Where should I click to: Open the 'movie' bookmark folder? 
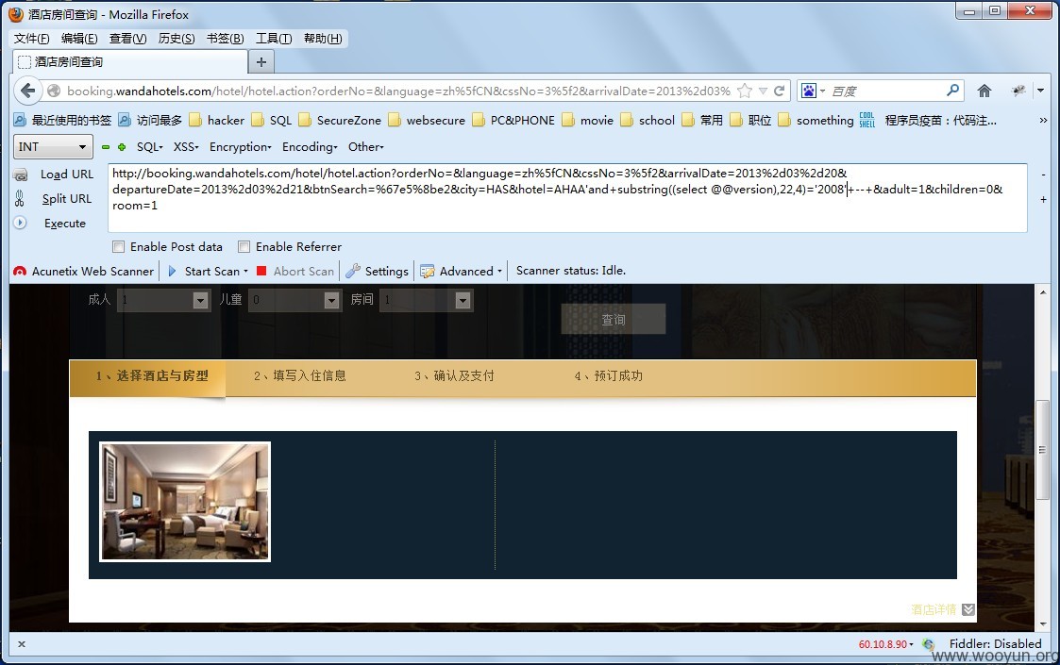pyautogui.click(x=587, y=121)
